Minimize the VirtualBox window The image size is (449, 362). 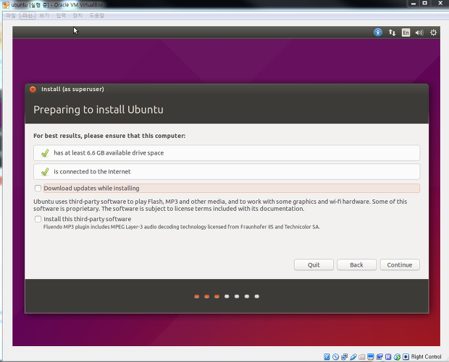point(414,4)
